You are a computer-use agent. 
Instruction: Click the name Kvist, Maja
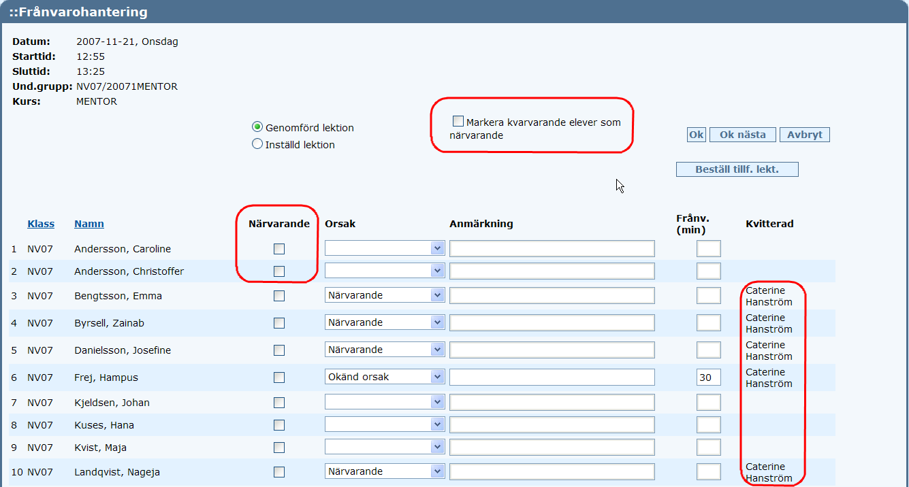(100, 448)
